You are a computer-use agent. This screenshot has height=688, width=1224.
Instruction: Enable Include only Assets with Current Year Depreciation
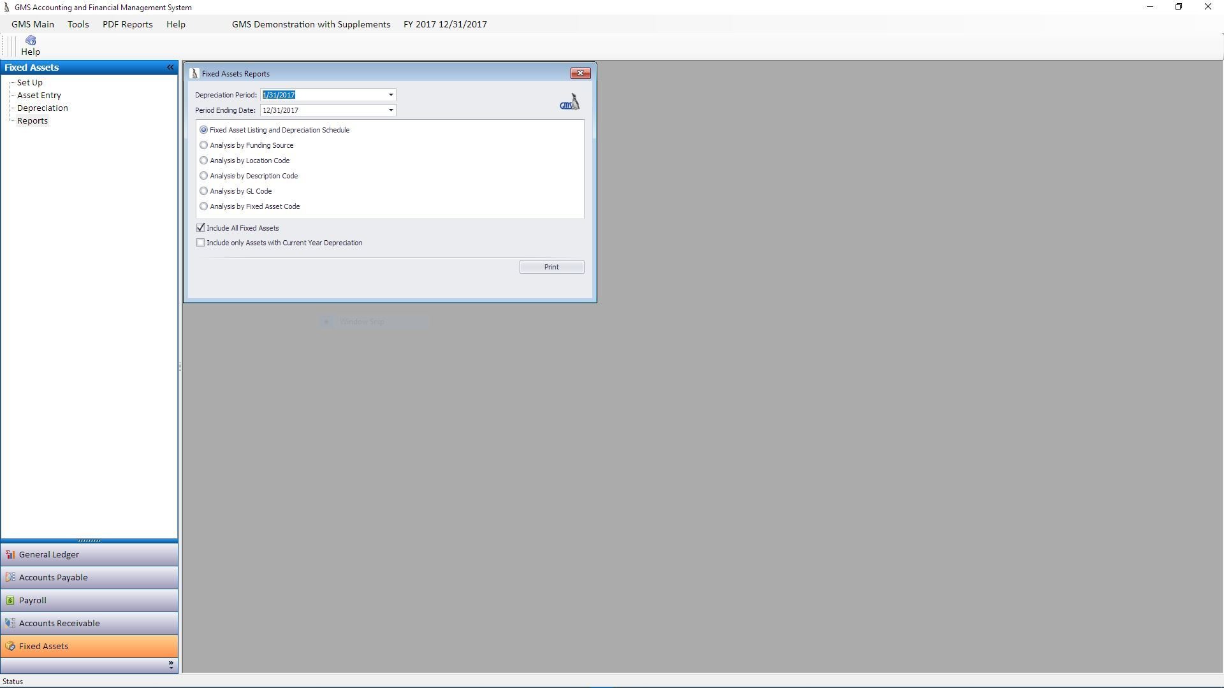201,243
